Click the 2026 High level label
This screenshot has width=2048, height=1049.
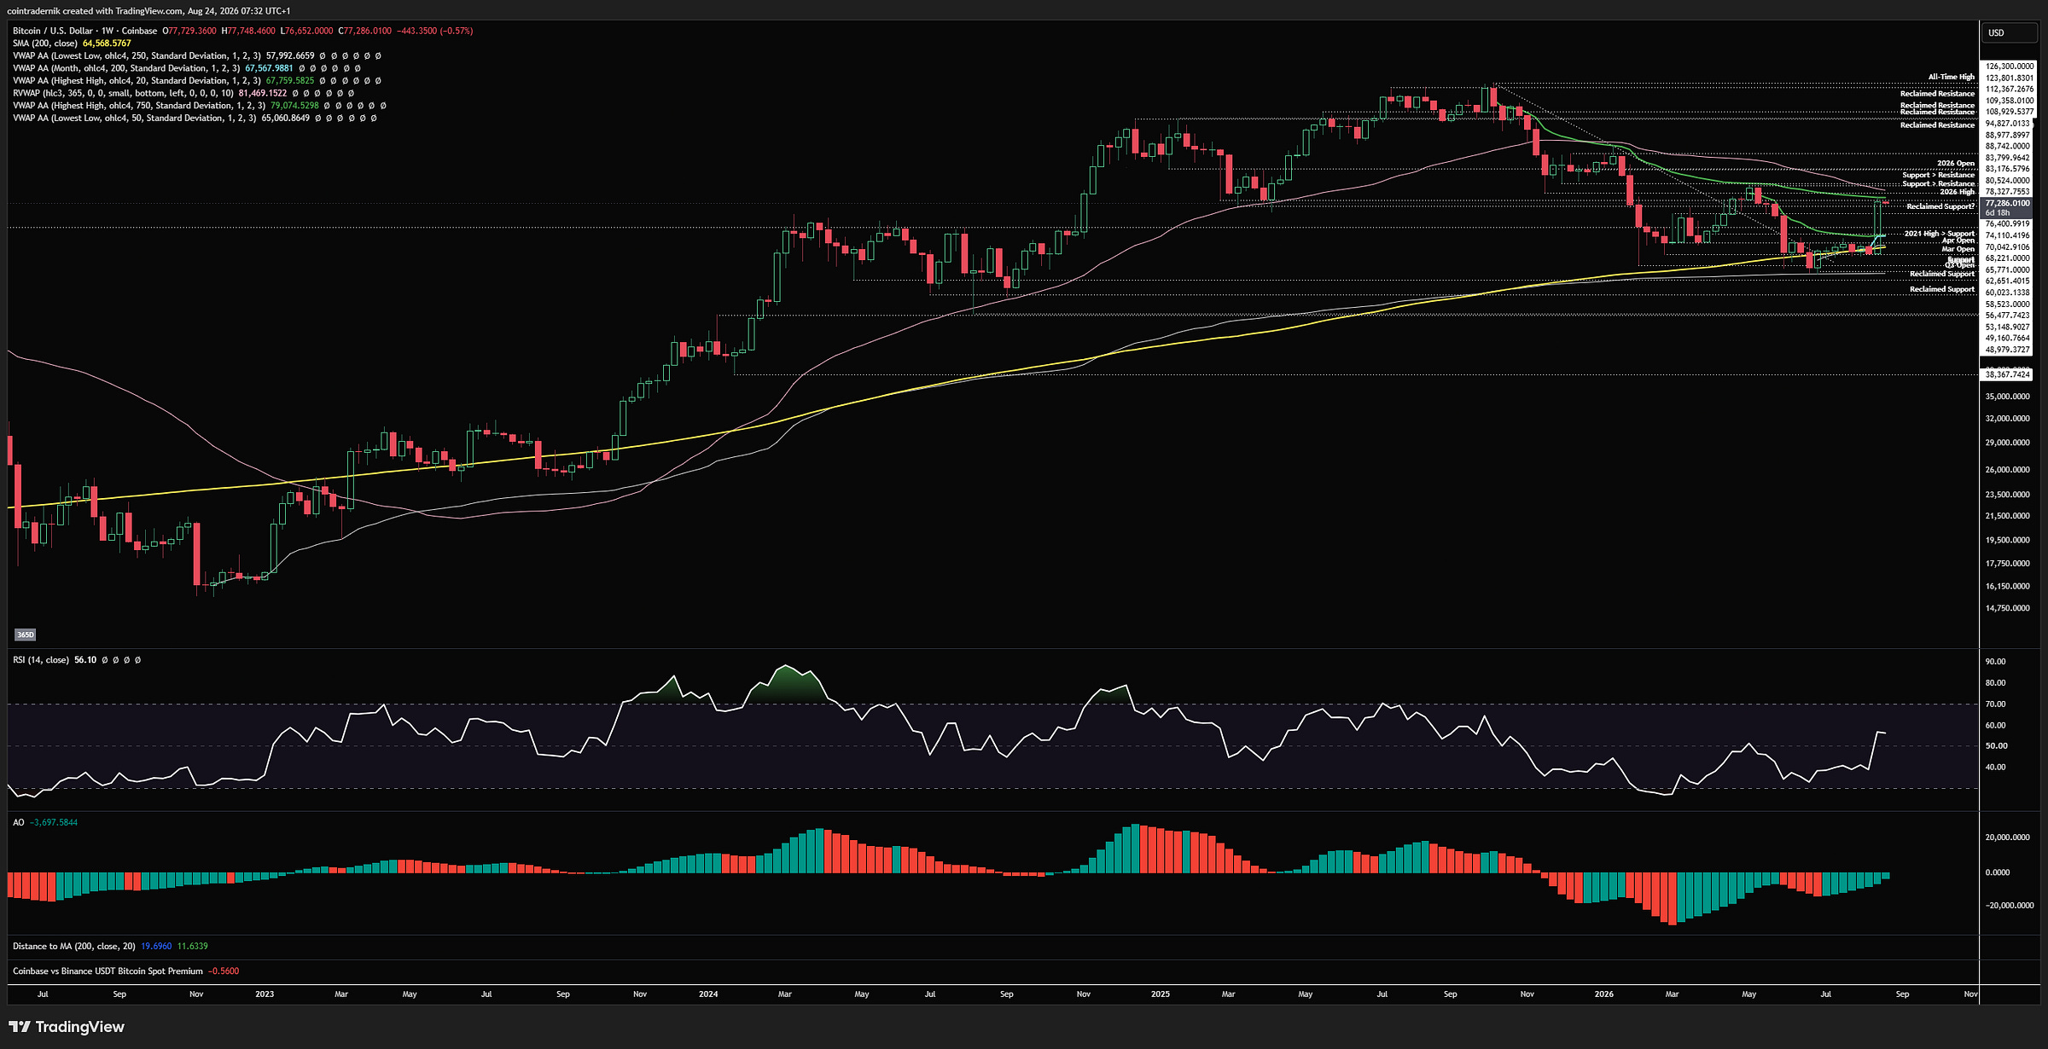pos(1958,192)
